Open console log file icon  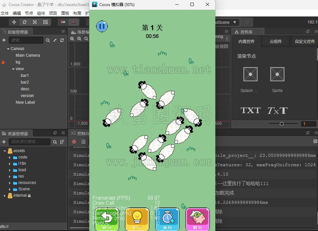(x=83, y=142)
